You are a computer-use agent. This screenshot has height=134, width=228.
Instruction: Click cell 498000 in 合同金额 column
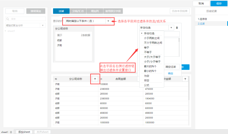[x=104, y=113]
